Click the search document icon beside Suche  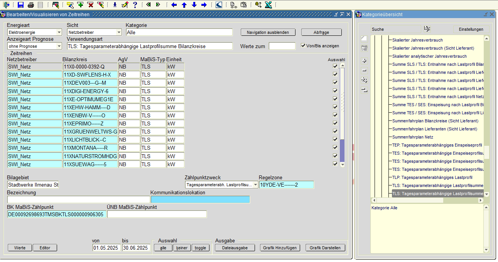tap(427, 29)
